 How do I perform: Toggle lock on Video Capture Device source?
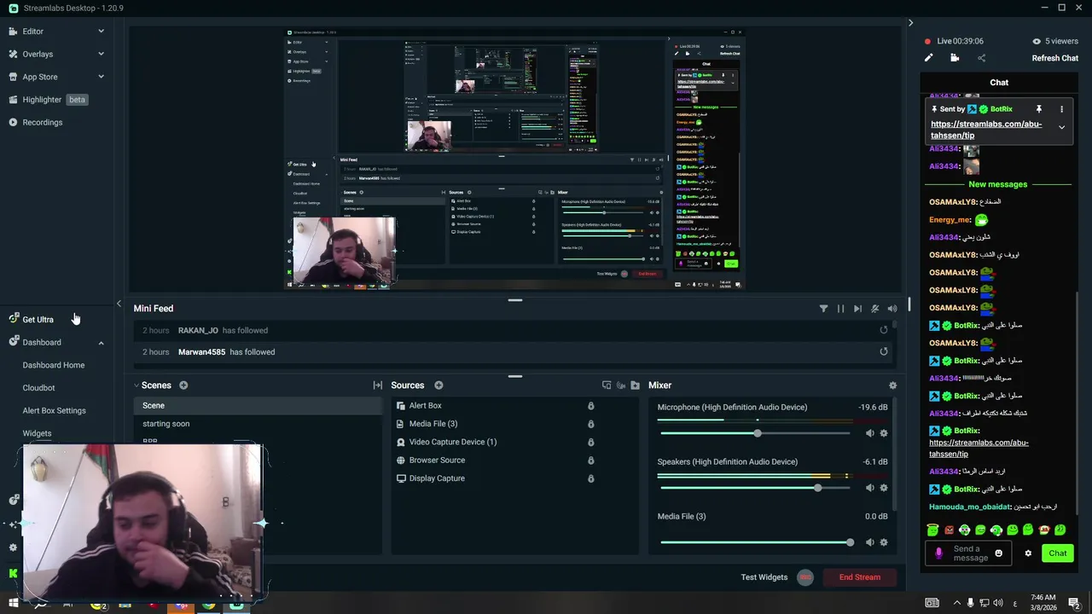[x=590, y=442]
